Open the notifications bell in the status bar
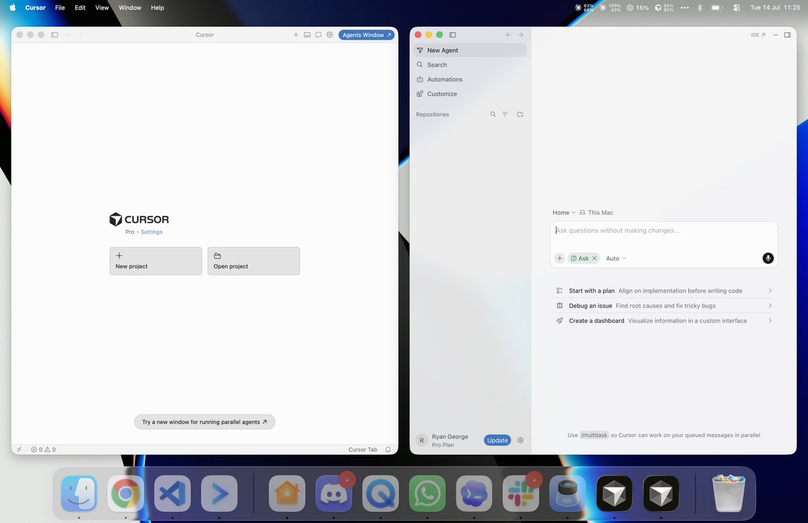The image size is (808, 523). tap(388, 450)
